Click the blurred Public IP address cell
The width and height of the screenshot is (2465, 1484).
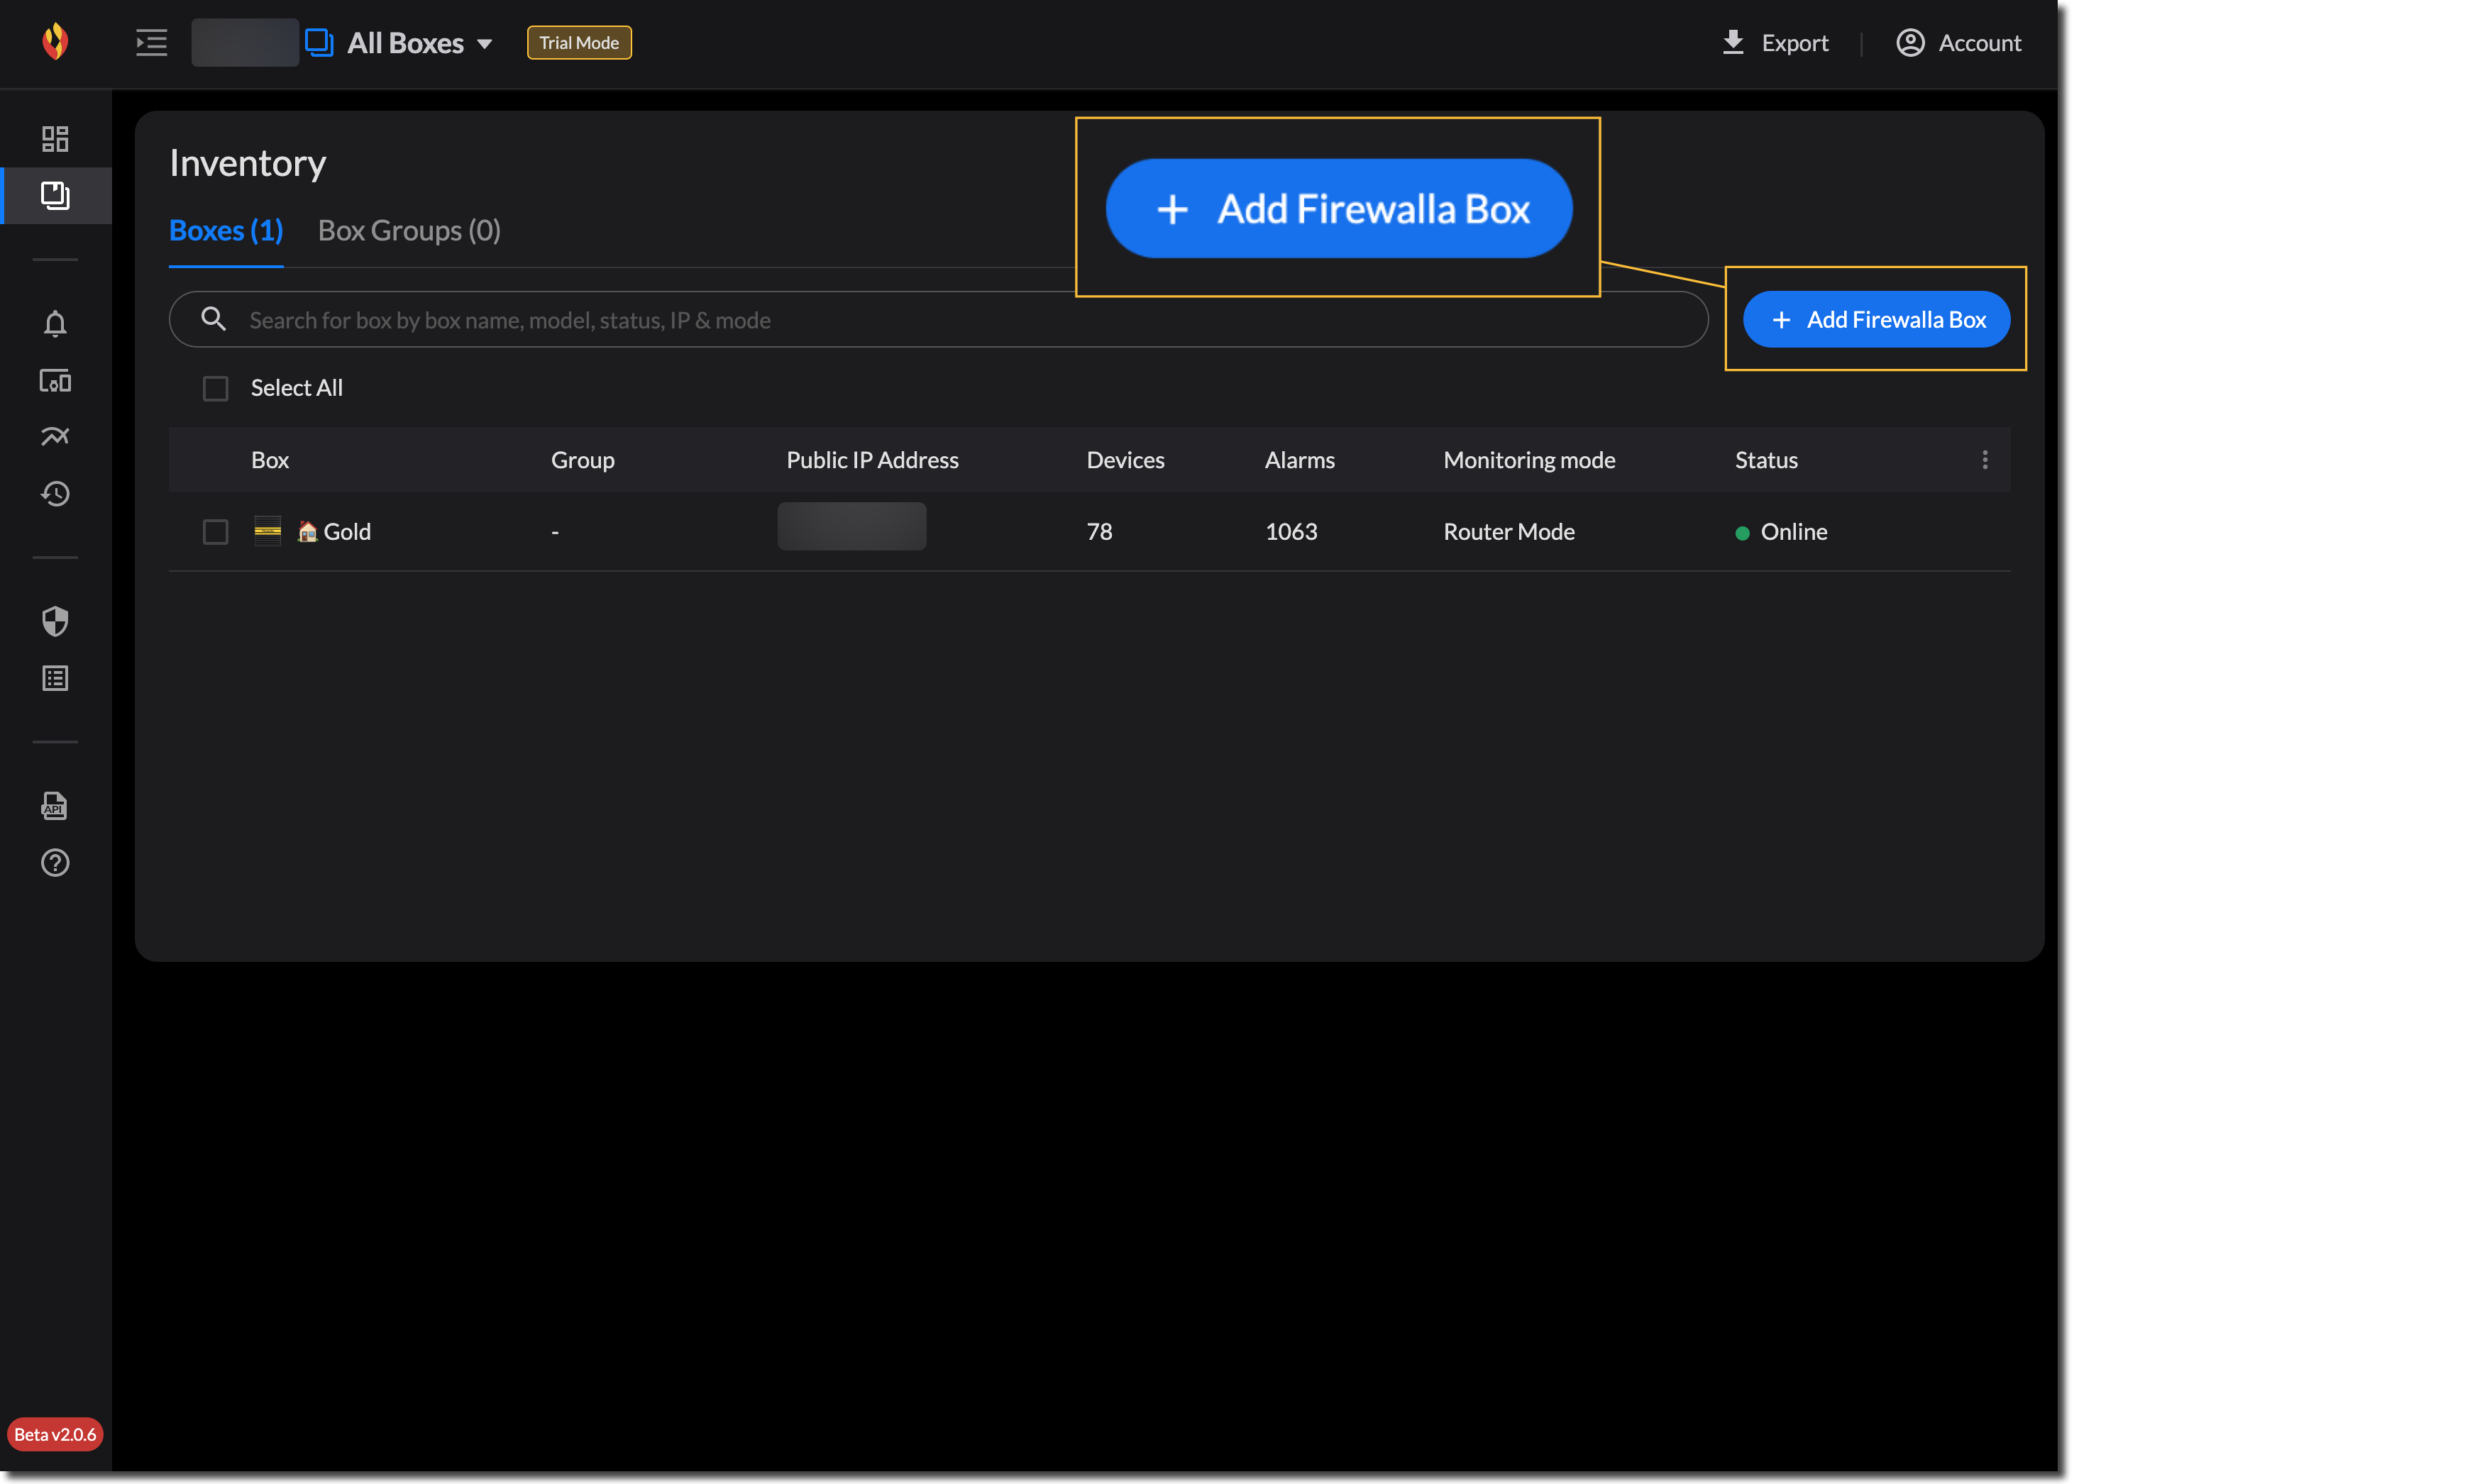[852, 526]
